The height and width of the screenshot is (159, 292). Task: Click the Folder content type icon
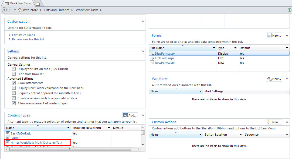[x=8, y=138]
